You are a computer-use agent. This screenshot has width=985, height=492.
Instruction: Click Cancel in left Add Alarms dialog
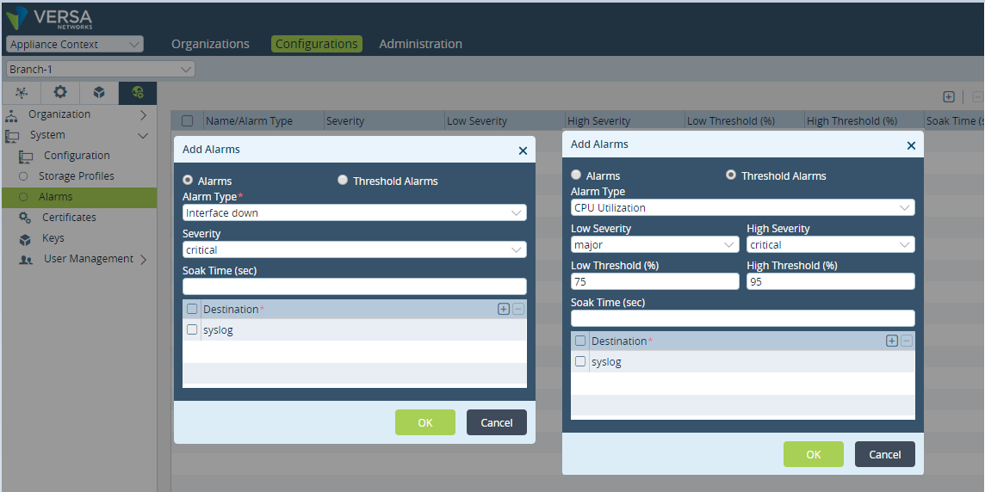point(497,422)
